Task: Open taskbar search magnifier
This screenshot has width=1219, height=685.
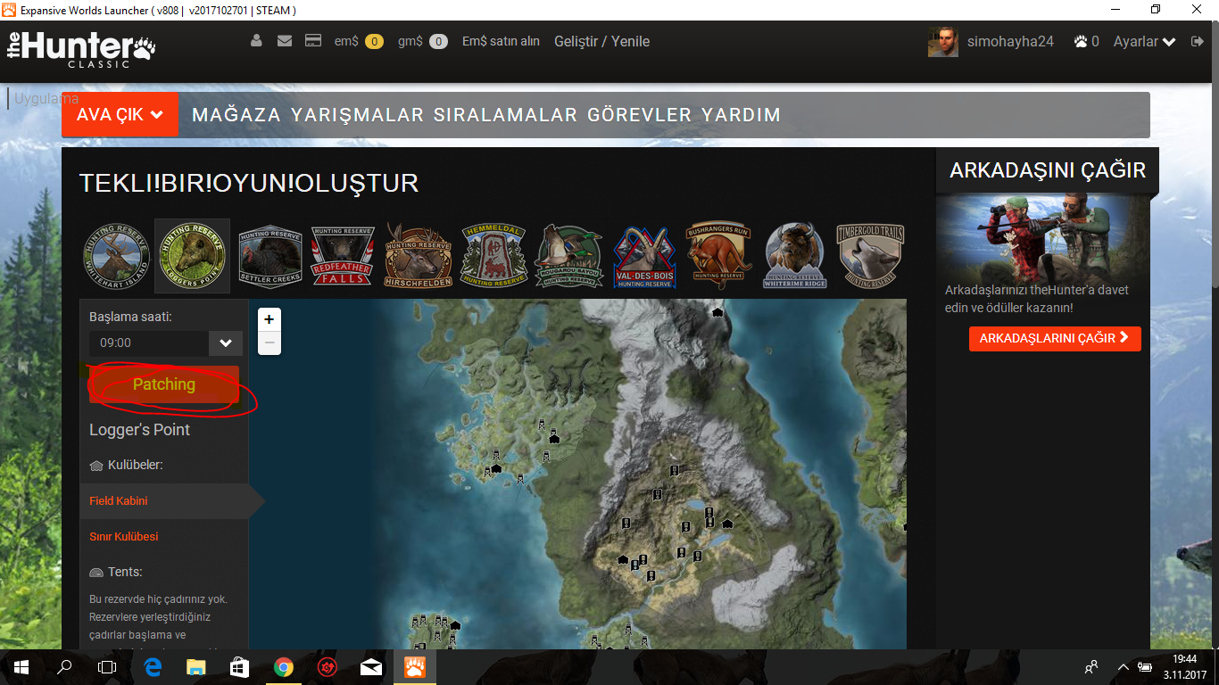Action: [64, 666]
